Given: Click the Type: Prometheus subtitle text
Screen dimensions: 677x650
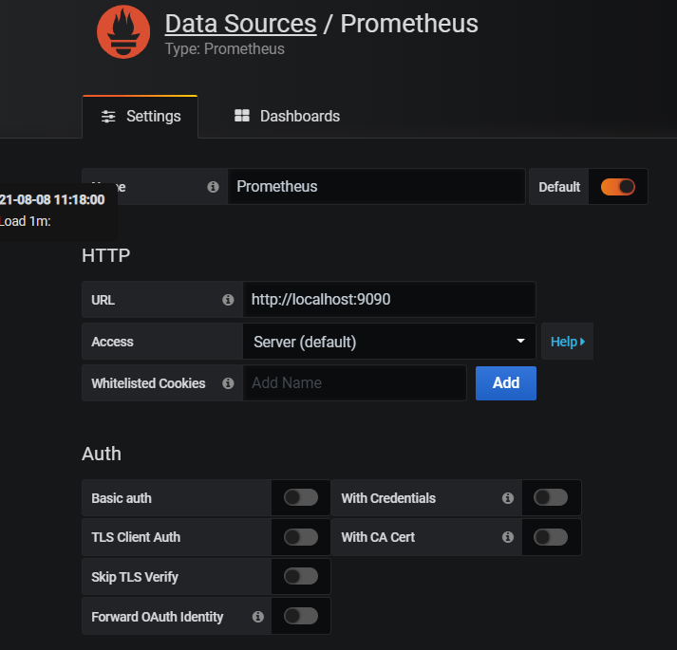Looking at the screenshot, I should point(224,48).
